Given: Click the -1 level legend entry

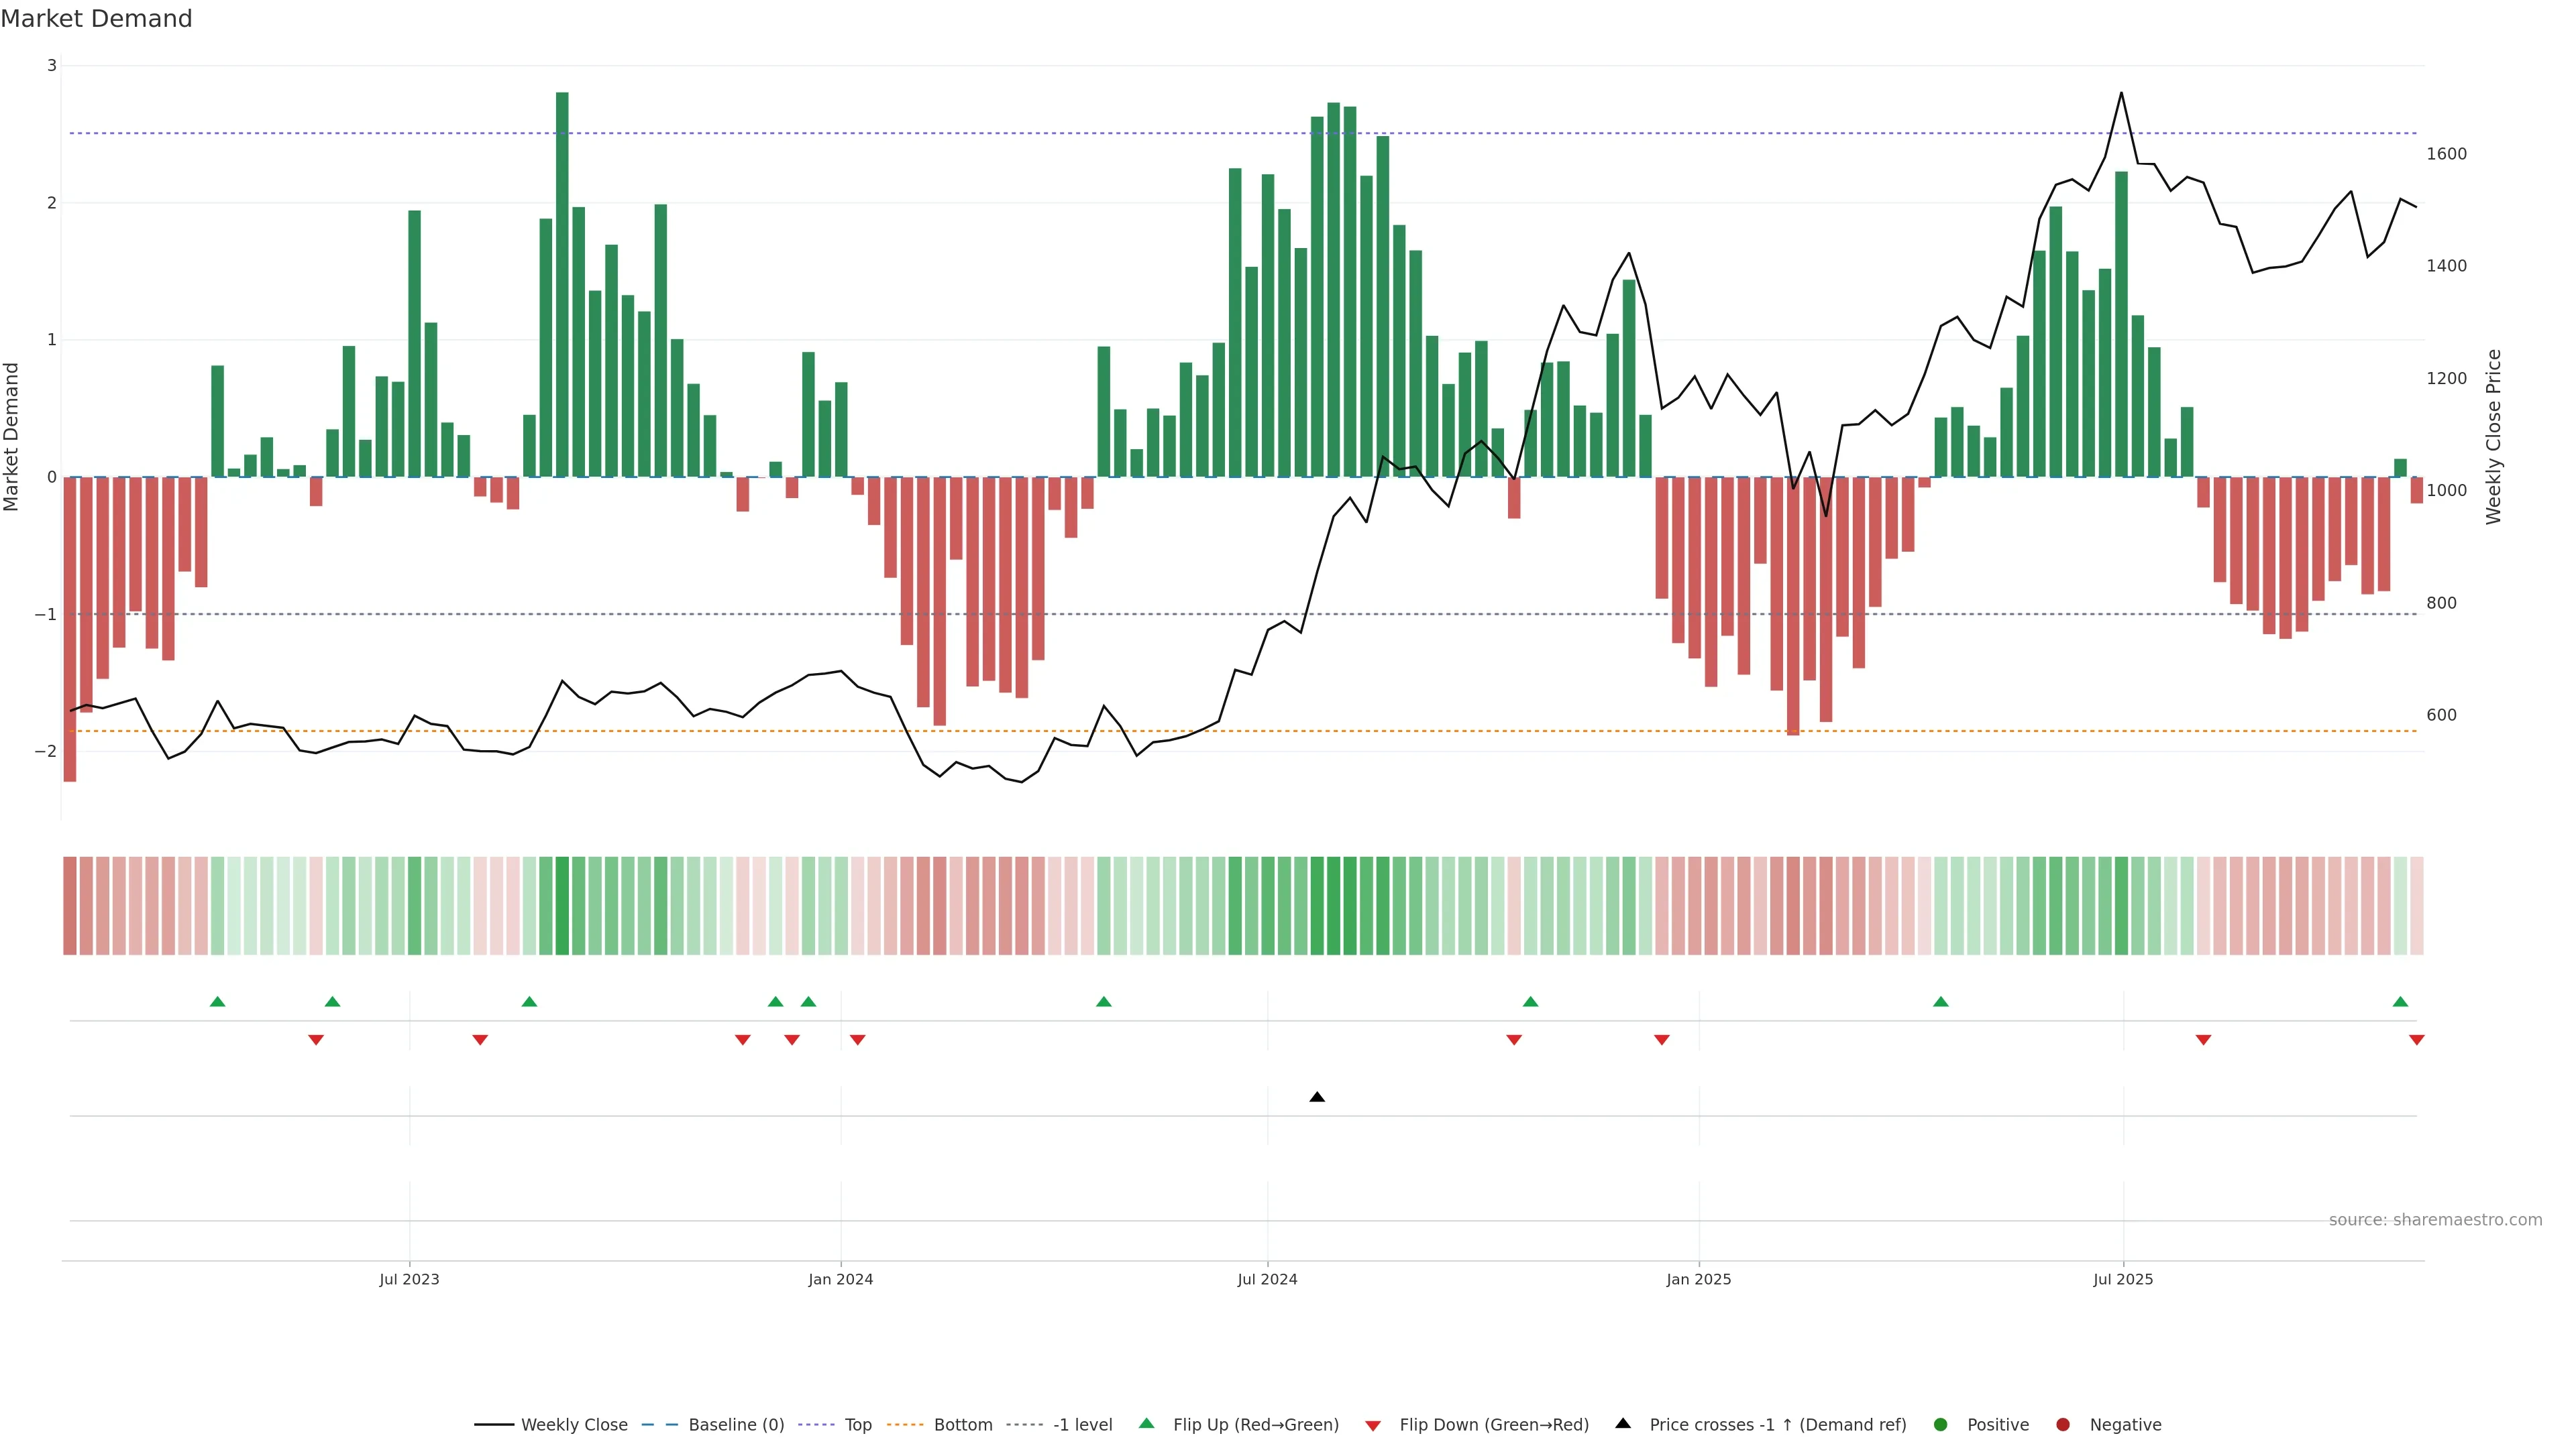Looking at the screenshot, I should pos(1082,1424).
